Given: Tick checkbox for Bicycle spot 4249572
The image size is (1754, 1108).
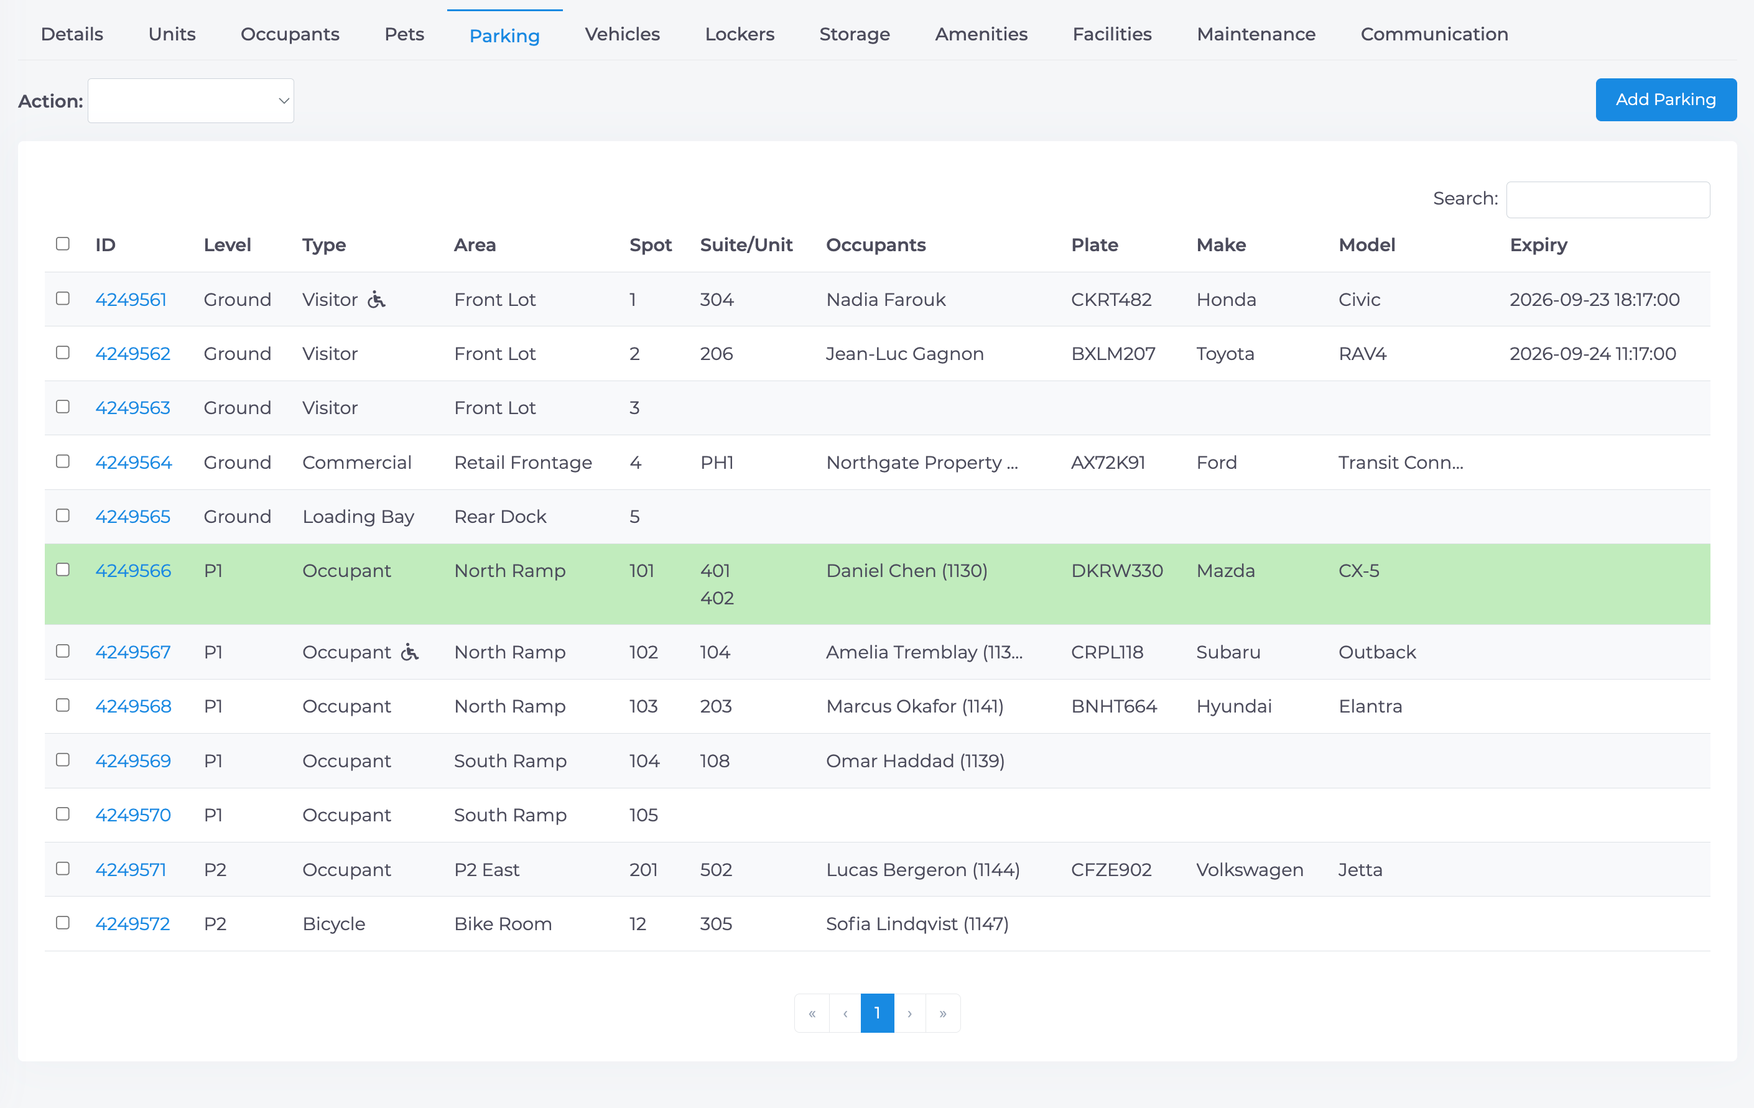Looking at the screenshot, I should click(x=63, y=922).
